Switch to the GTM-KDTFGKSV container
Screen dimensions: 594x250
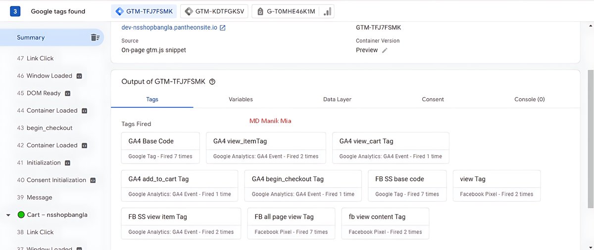(x=214, y=11)
